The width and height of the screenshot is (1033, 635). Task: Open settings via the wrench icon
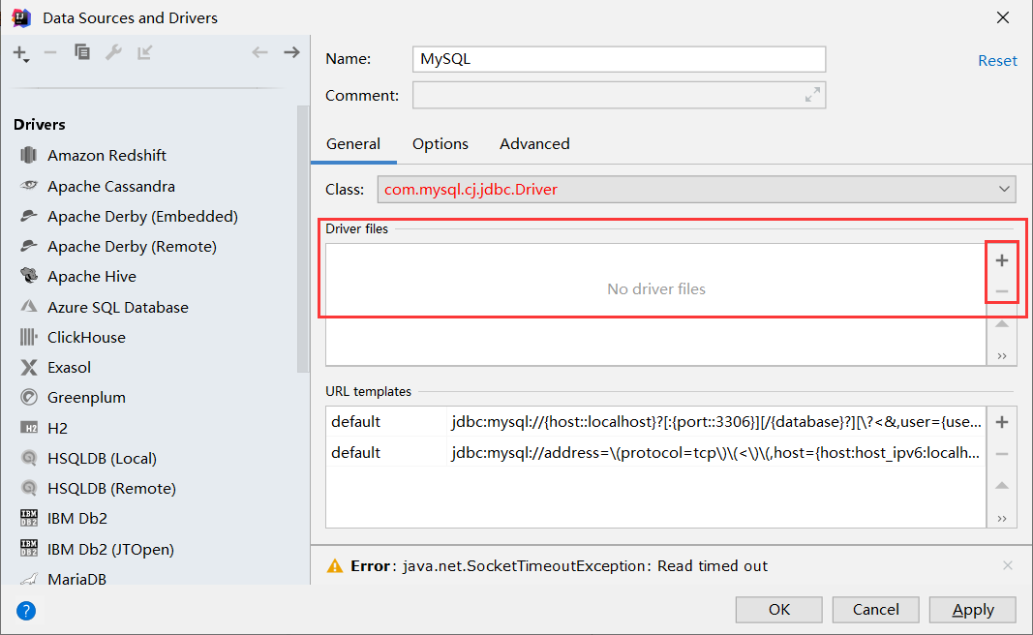[x=113, y=52]
